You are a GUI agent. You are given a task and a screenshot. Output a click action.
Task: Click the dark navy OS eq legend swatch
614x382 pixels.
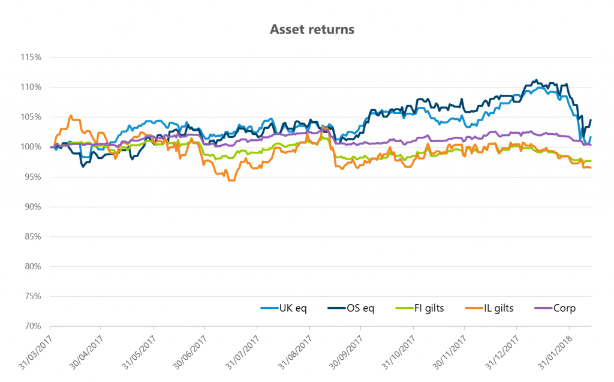[336, 309]
